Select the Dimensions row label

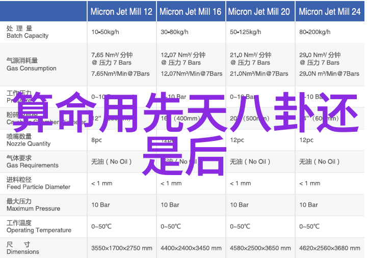point(23,248)
